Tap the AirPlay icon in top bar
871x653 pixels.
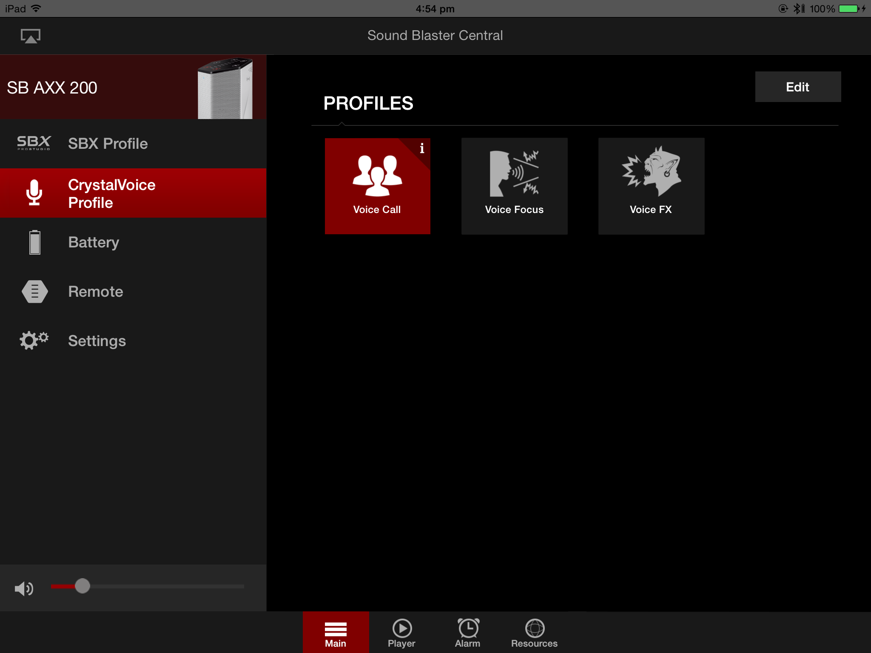(31, 36)
